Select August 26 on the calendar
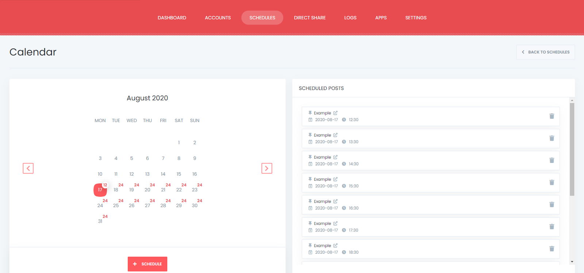Image resolution: width=584 pixels, height=273 pixels. (132, 206)
